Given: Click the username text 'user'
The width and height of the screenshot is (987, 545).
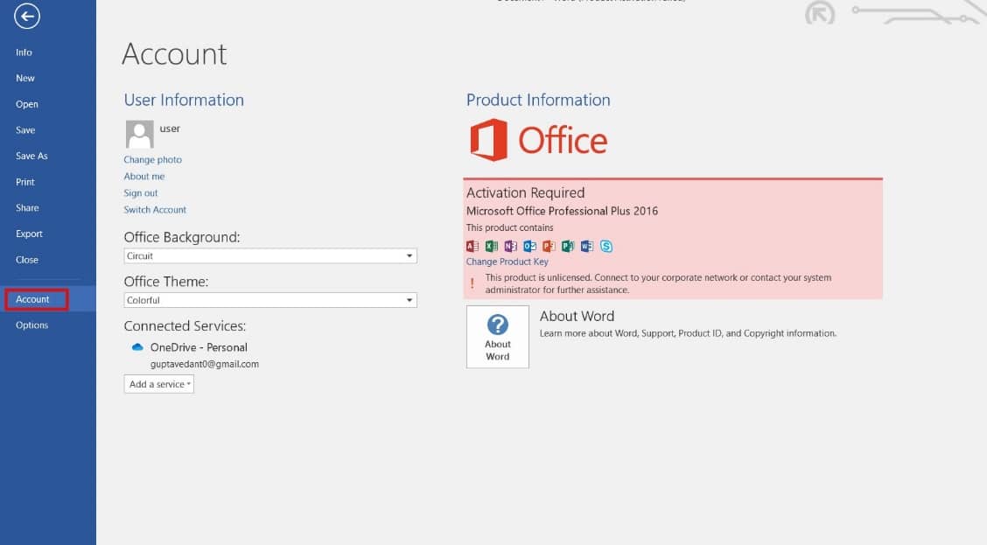Looking at the screenshot, I should [170, 129].
